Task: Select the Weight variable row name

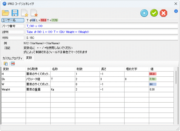Action: click(13, 89)
